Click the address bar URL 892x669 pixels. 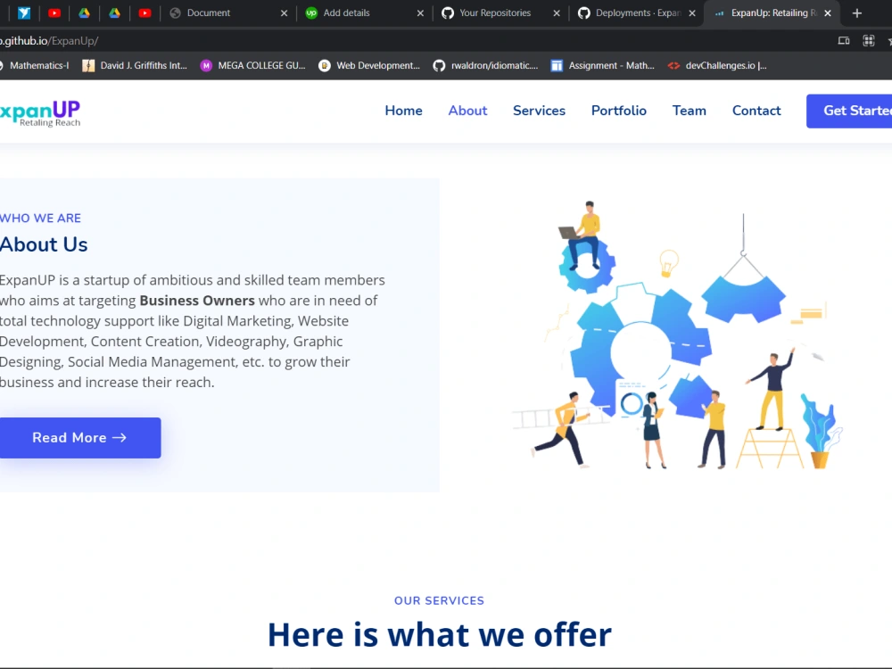(x=49, y=41)
